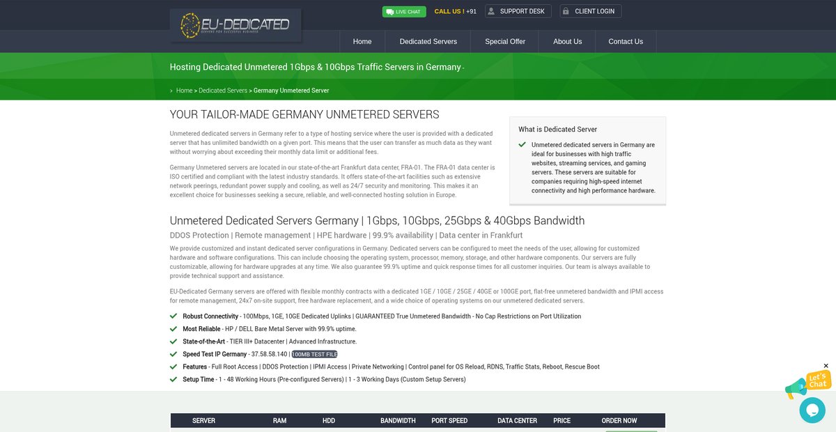Open the Client Login button
The width and height of the screenshot is (836, 432).
590,11
